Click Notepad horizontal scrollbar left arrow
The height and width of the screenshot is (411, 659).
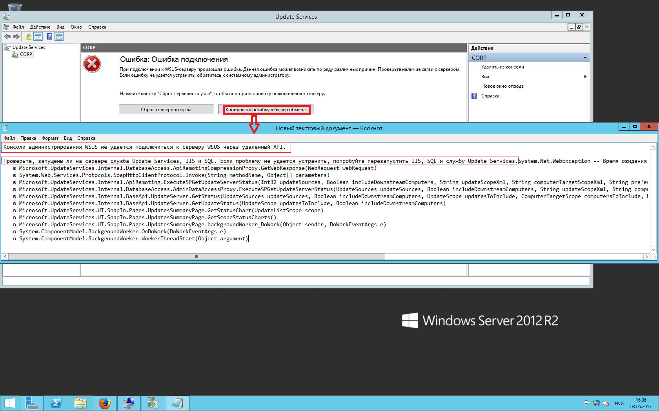pos(5,257)
